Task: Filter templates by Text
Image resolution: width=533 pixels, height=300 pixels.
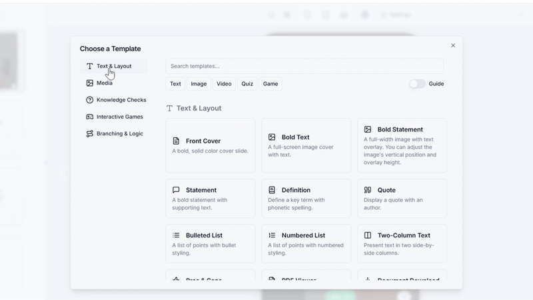Action: coord(175,84)
